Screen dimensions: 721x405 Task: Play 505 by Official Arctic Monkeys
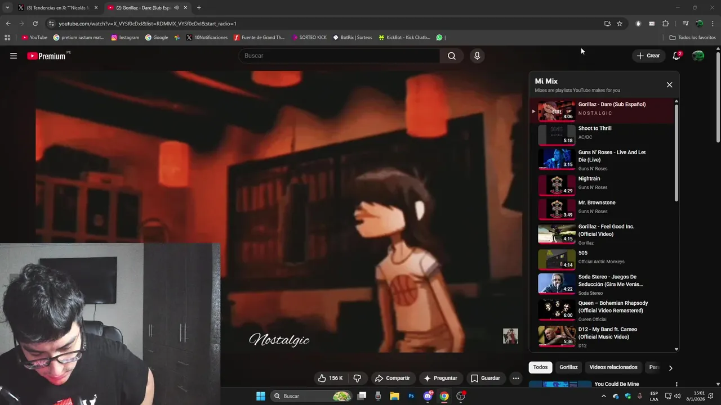602,259
